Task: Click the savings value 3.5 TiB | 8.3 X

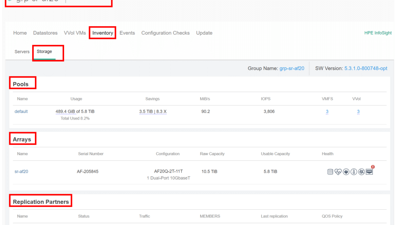Action: click(x=153, y=111)
